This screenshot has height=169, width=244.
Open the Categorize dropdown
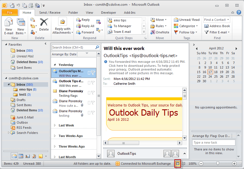coord(186,26)
